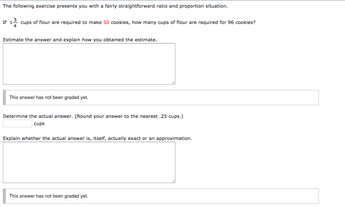Focus the cups answer input box
The image size is (345, 207).
[x=17, y=124]
